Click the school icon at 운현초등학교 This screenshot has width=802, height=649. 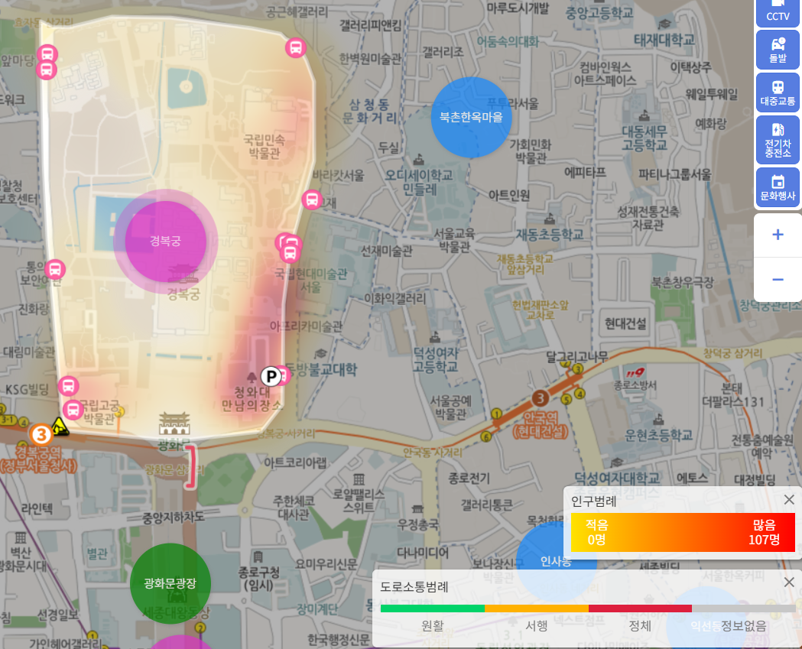[658, 420]
